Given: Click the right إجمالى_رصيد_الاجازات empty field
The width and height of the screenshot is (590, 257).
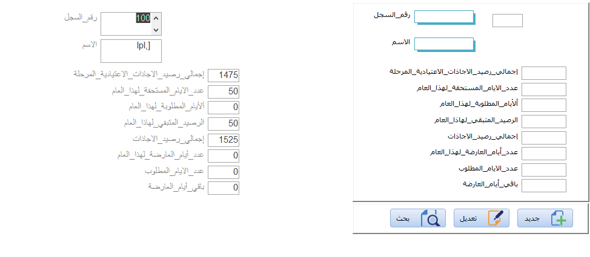Looking at the screenshot, I should click(544, 137).
